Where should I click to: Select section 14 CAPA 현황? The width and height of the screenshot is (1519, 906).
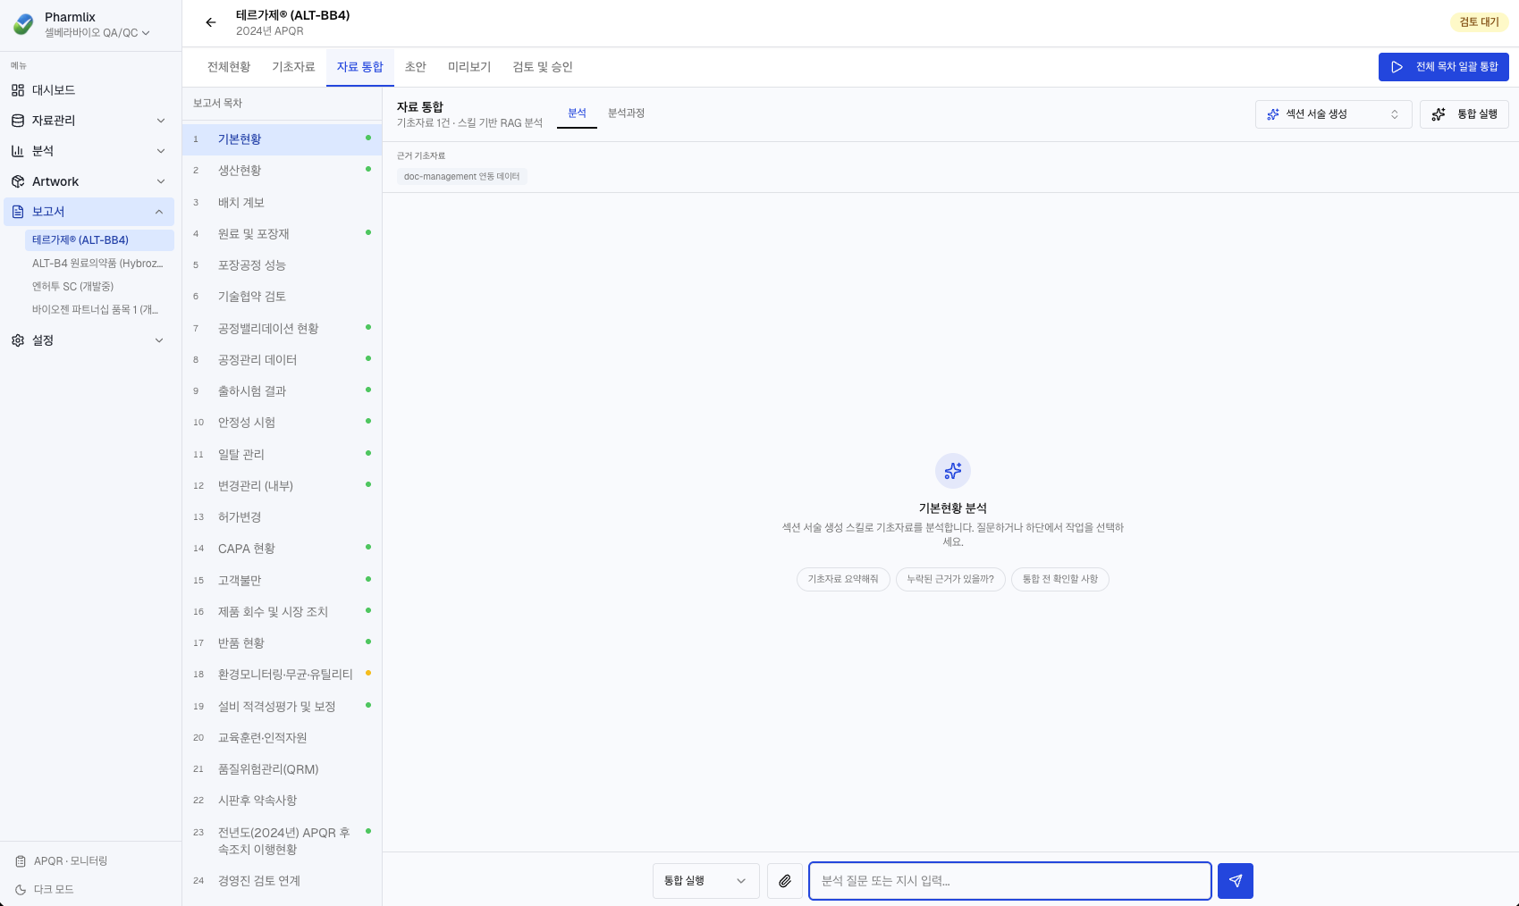click(x=283, y=549)
